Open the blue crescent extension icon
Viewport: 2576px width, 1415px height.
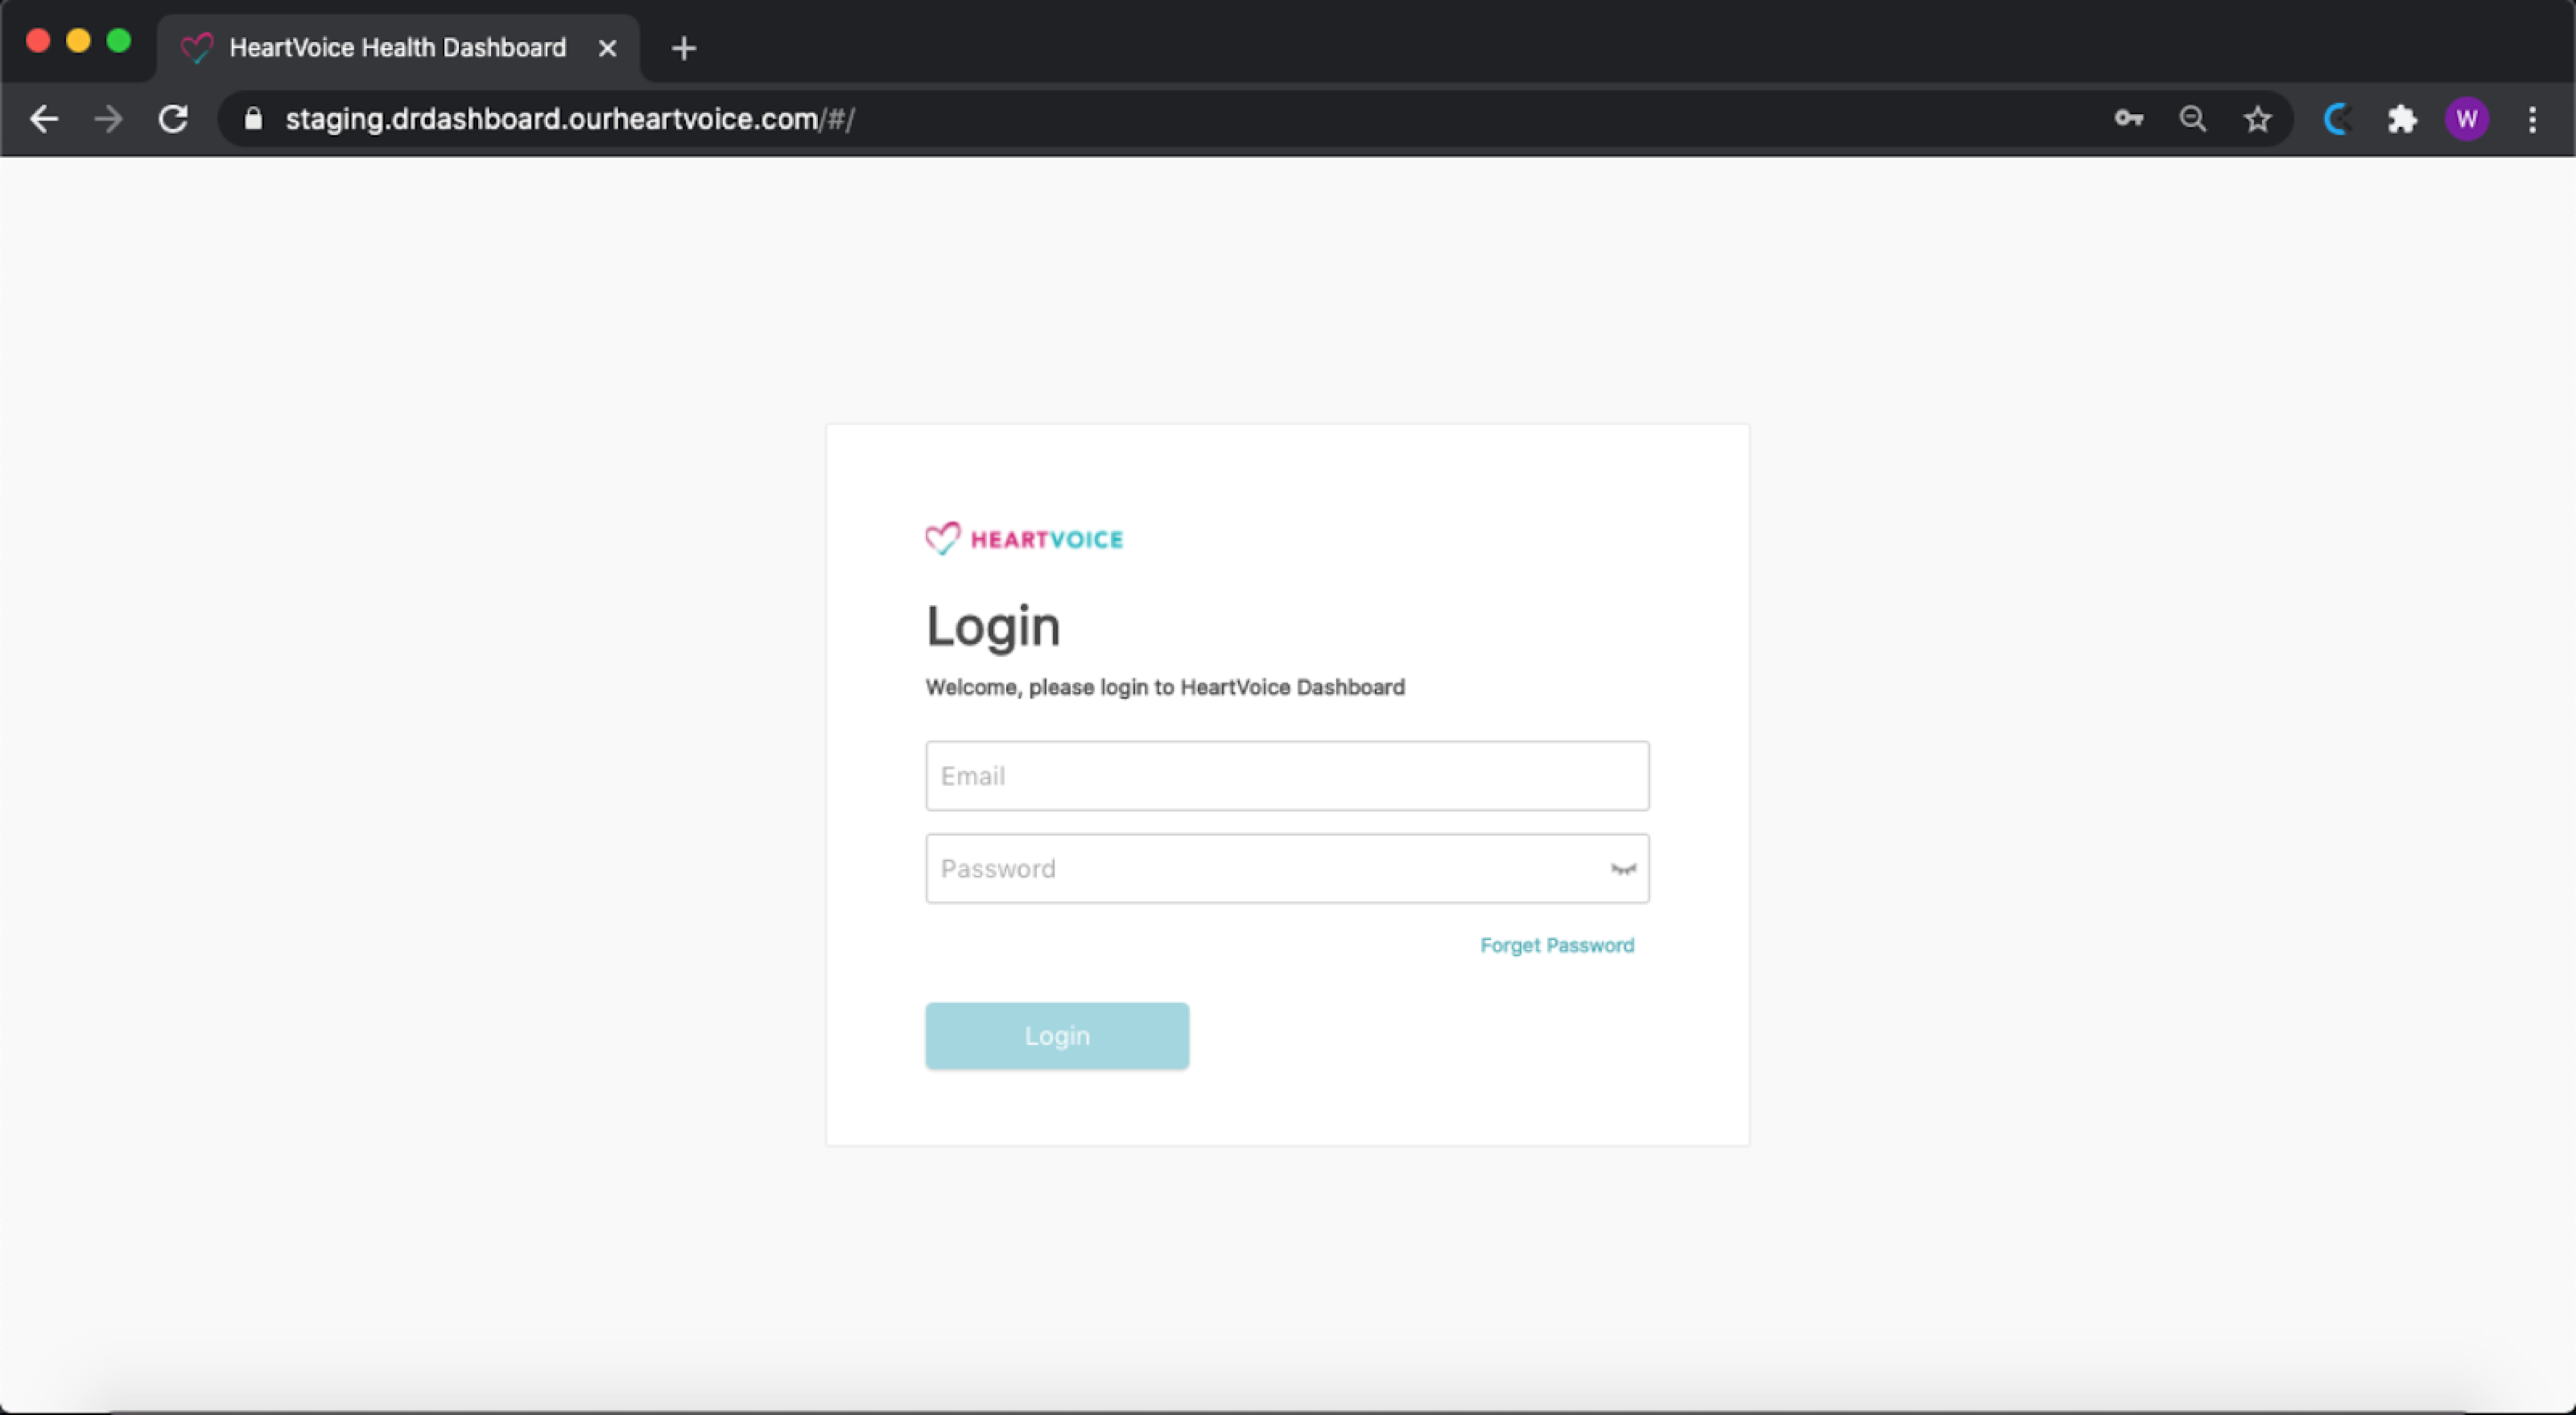click(x=2337, y=119)
